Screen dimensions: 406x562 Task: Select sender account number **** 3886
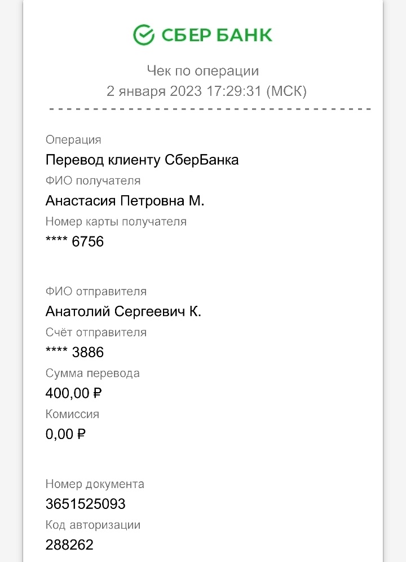74,352
